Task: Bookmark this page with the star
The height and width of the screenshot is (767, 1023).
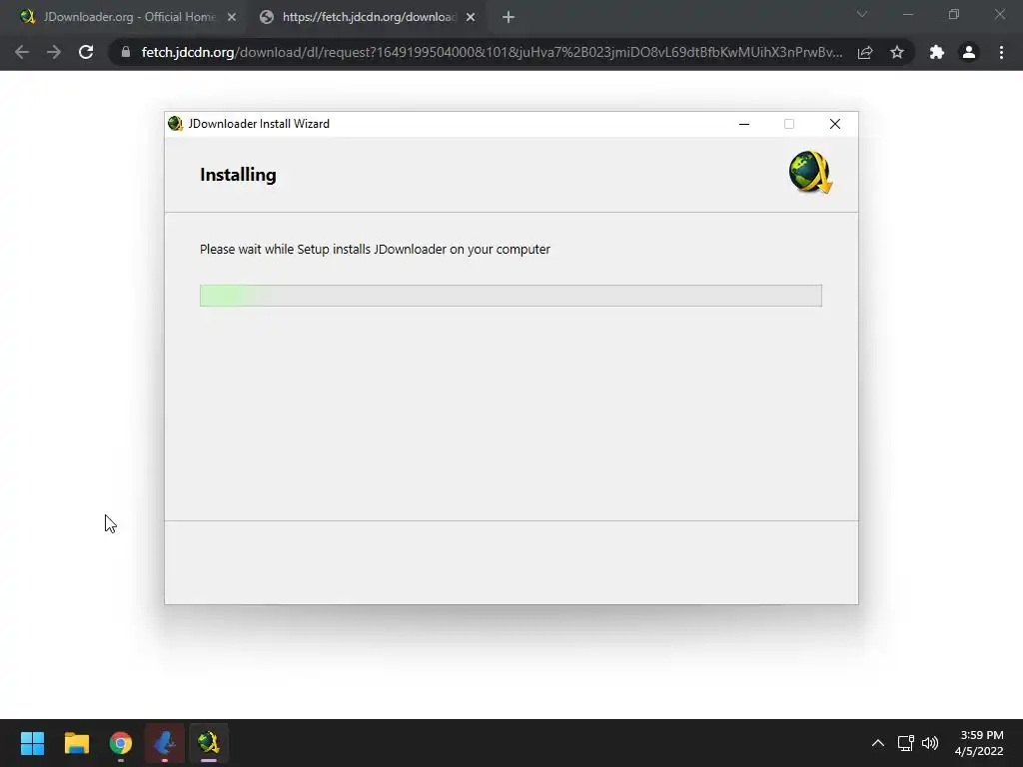Action: [x=897, y=52]
